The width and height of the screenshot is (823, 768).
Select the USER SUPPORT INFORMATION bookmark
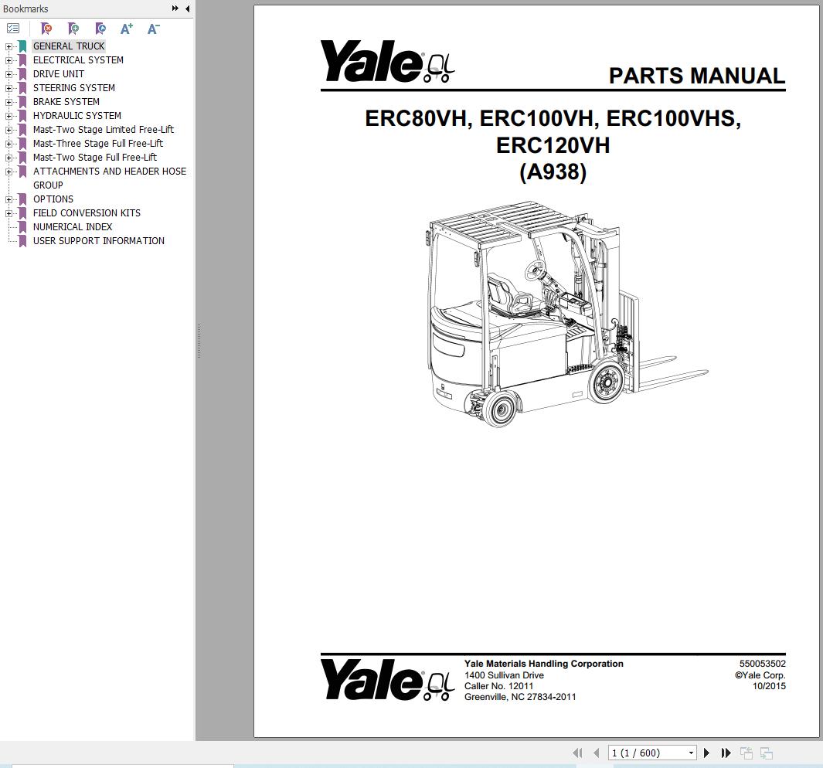click(98, 240)
